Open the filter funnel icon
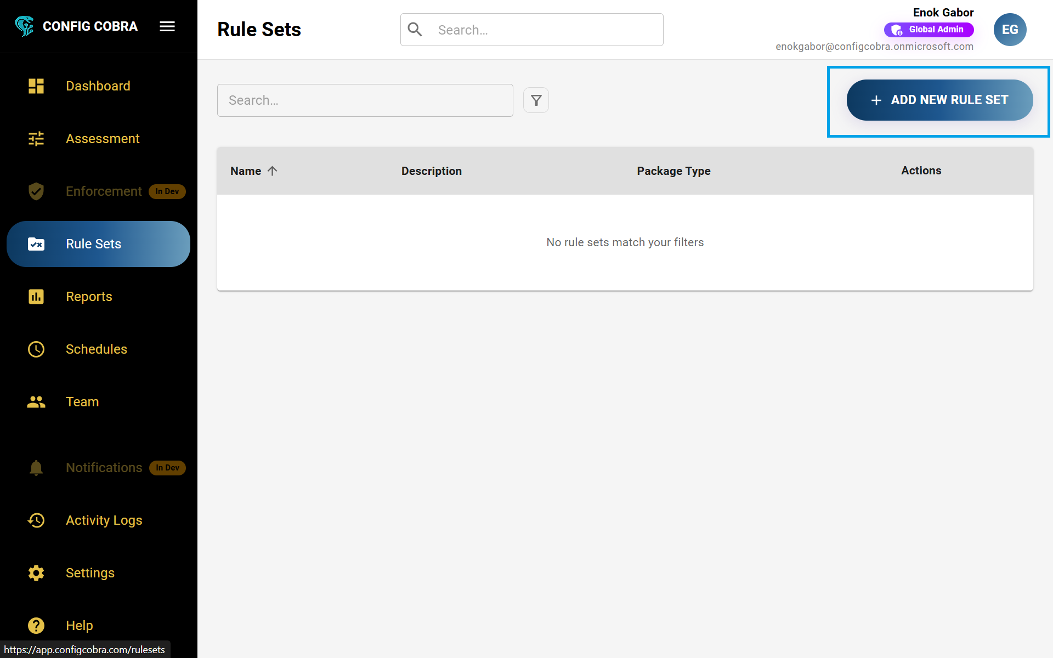The width and height of the screenshot is (1053, 658). (x=536, y=100)
